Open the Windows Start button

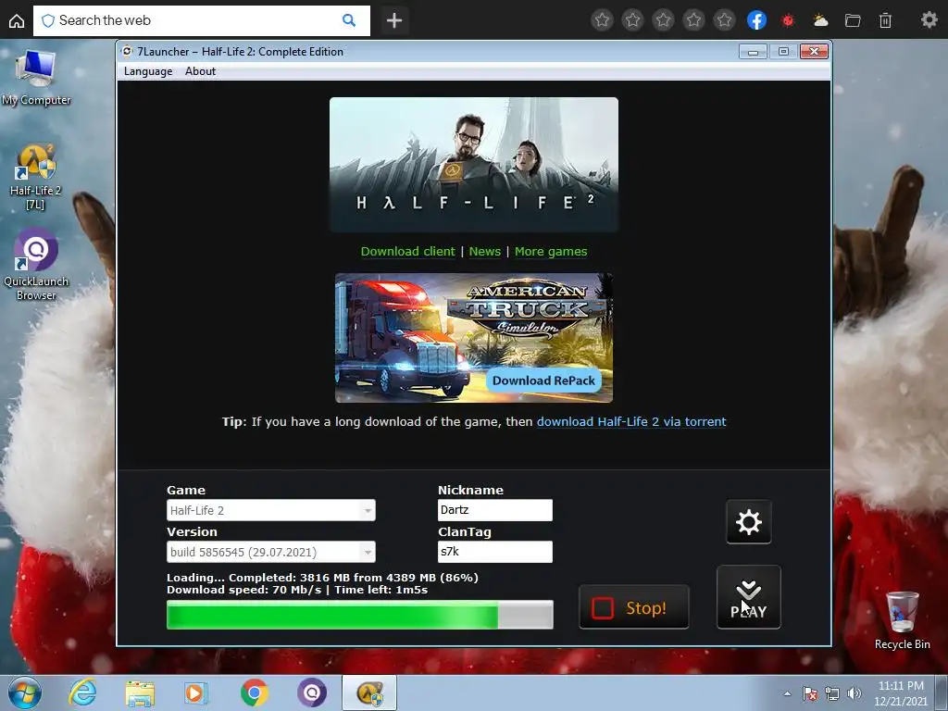[x=25, y=692]
